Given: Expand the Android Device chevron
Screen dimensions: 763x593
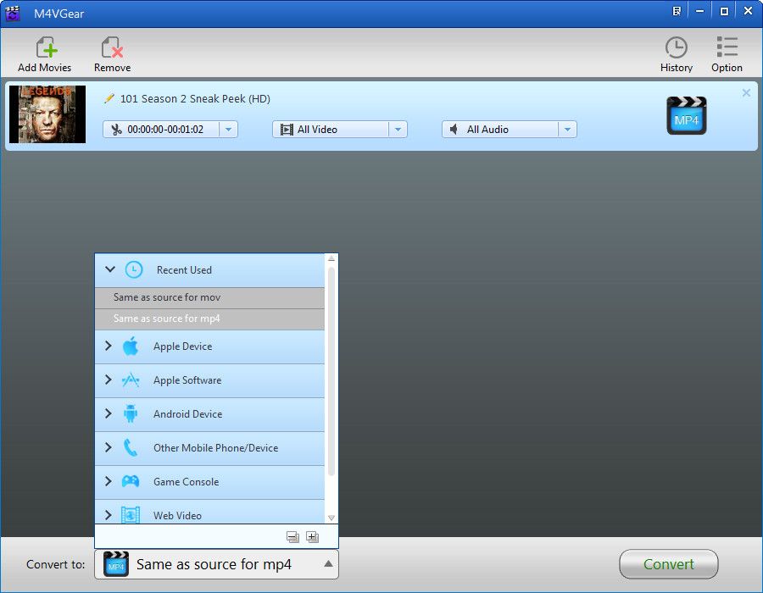Looking at the screenshot, I should (x=109, y=413).
